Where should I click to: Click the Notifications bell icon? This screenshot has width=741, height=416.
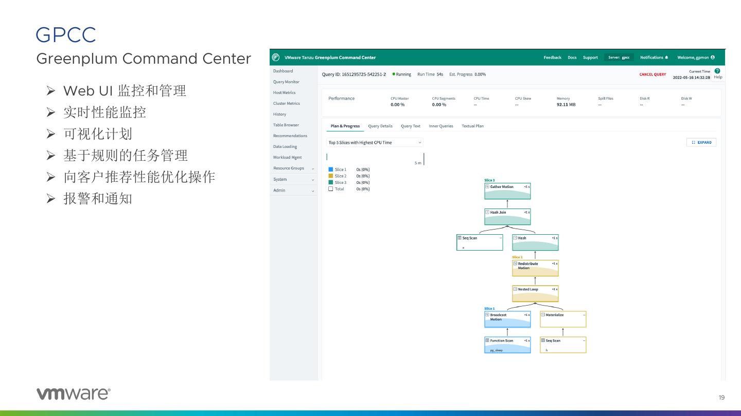coord(666,58)
